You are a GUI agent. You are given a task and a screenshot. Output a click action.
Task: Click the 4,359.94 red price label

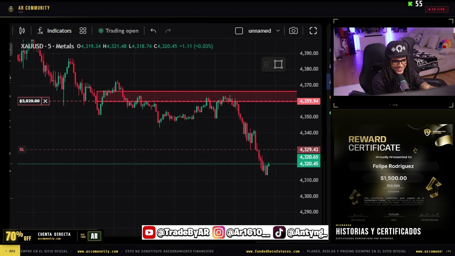[309, 101]
